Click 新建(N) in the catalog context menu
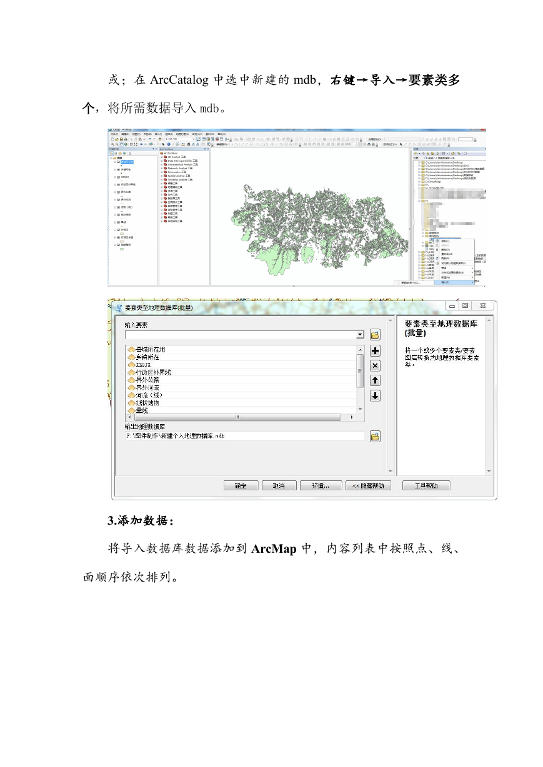Viewport: 543px width, 767px height. [x=454, y=277]
